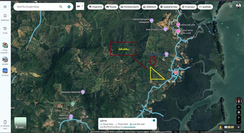This screenshot has height=133, width=244.
Task: Open the Google account profile picture
Action: (x=238, y=6)
